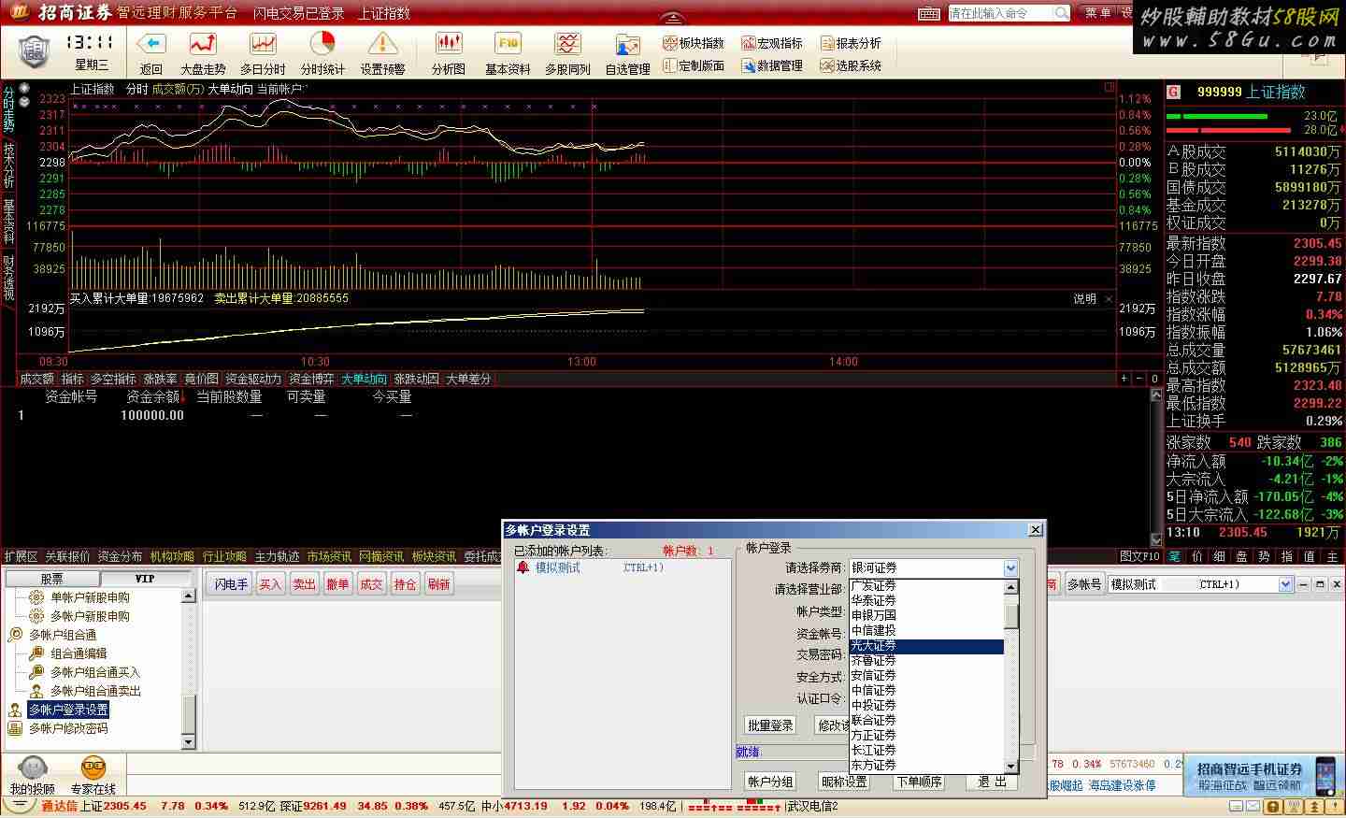Image resolution: width=1346 pixels, height=818 pixels.
Task: Open the 自选管理 folder icon
Action: (x=627, y=47)
